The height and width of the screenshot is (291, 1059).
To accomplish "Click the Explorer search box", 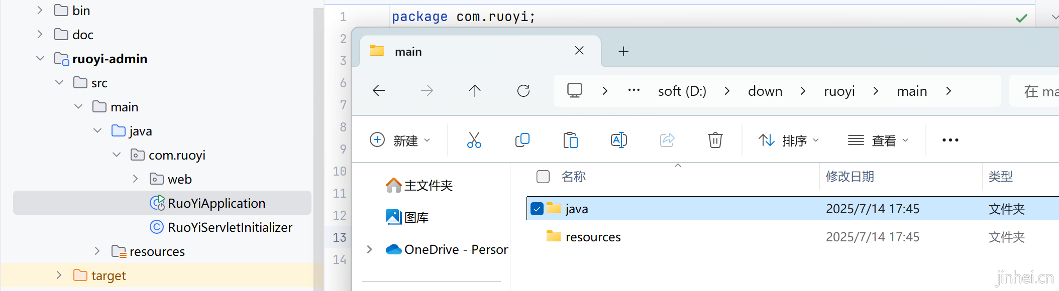I will (1034, 91).
